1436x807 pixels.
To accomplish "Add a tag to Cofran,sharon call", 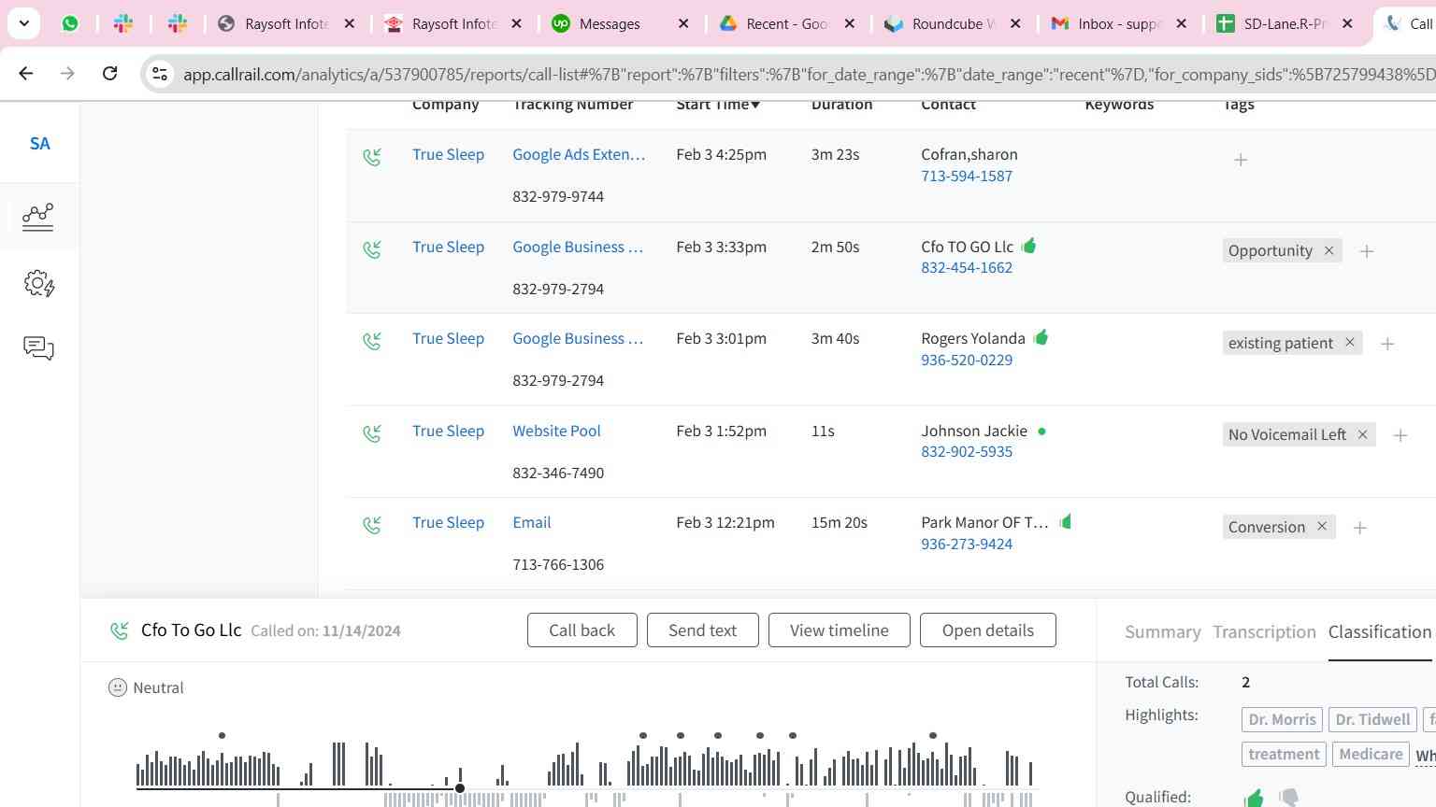I will 1241,160.
